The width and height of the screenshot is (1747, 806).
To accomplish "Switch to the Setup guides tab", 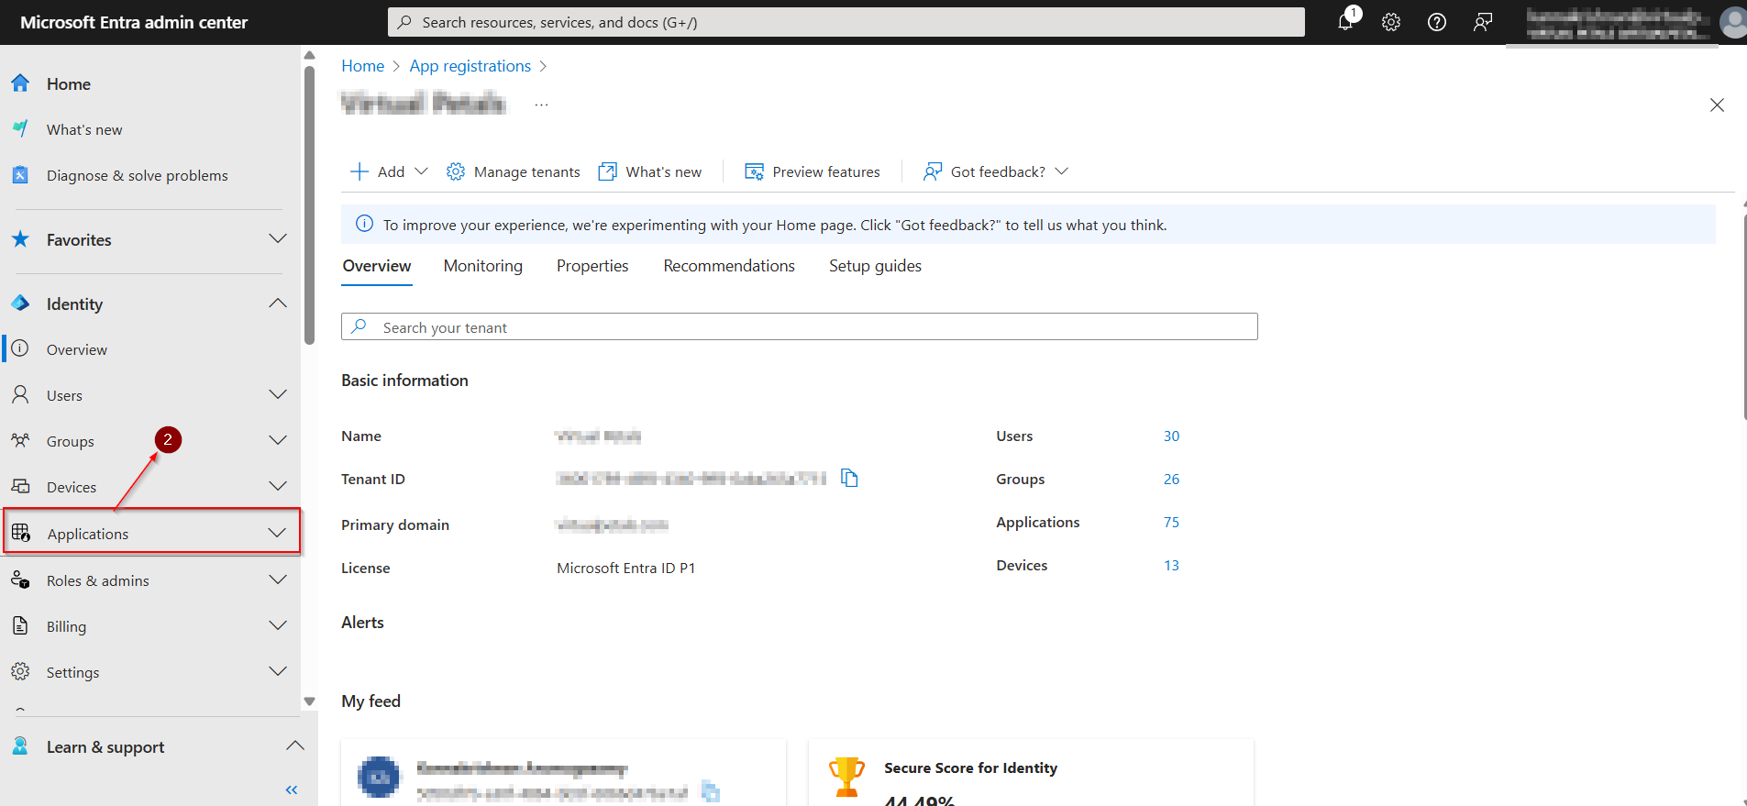I will (875, 266).
